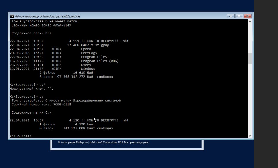Maximize the cmd.exe window
Screen dimensions: 278x168
[x=239, y=16]
